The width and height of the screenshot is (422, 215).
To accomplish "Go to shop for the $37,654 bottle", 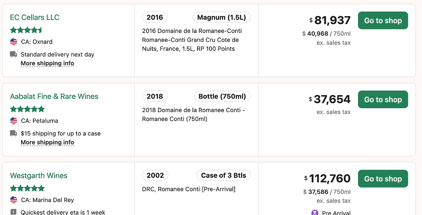I will [383, 100].
